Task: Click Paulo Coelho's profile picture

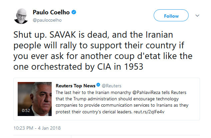Action: point(21,16)
